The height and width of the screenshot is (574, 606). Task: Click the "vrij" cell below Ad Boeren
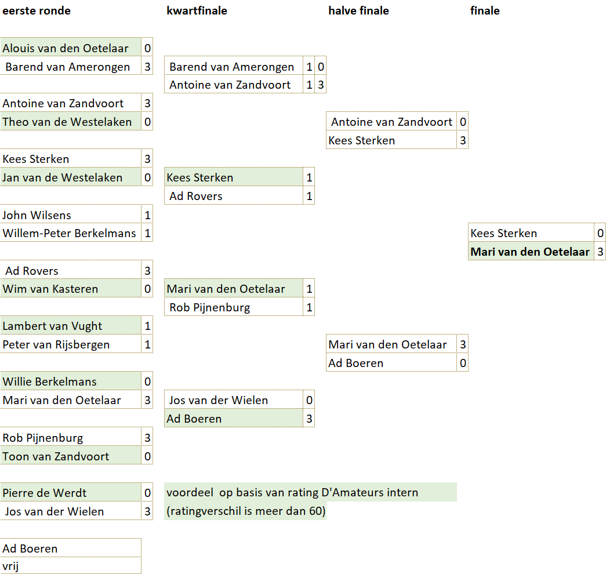pos(10,566)
